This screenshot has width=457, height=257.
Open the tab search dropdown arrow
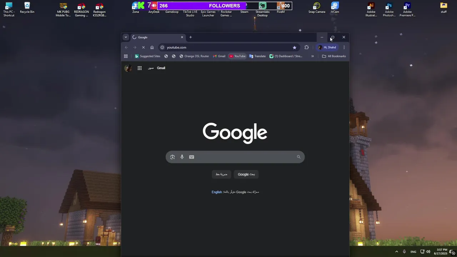(x=126, y=37)
